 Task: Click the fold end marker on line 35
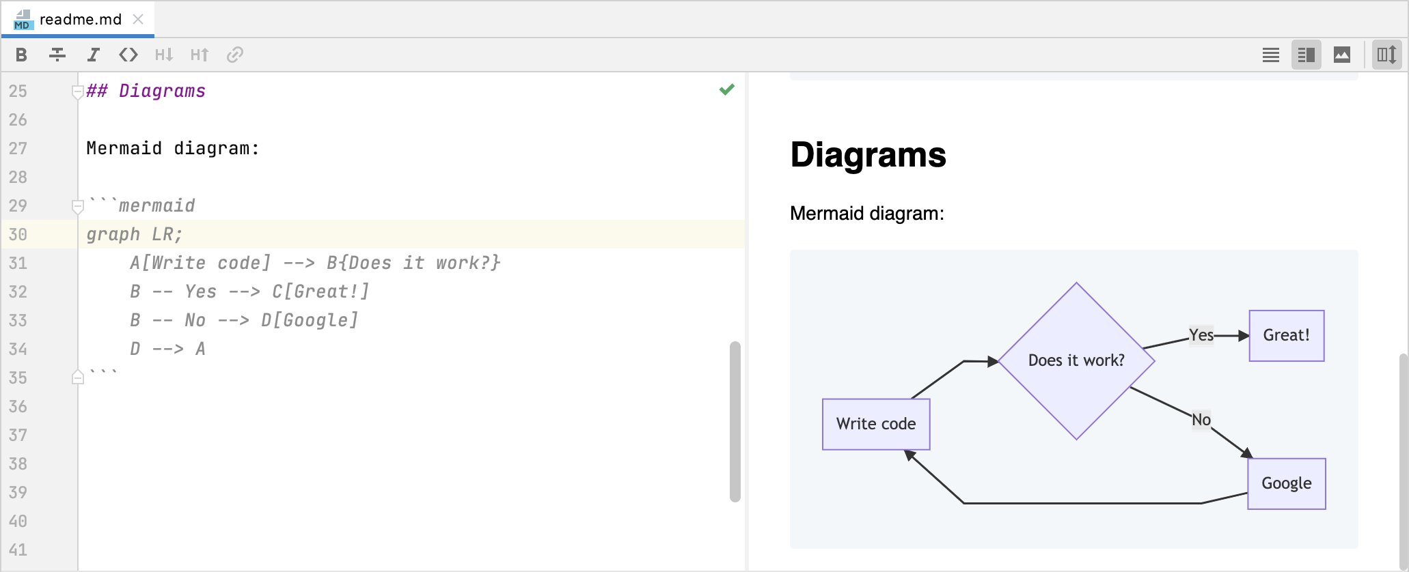[78, 377]
